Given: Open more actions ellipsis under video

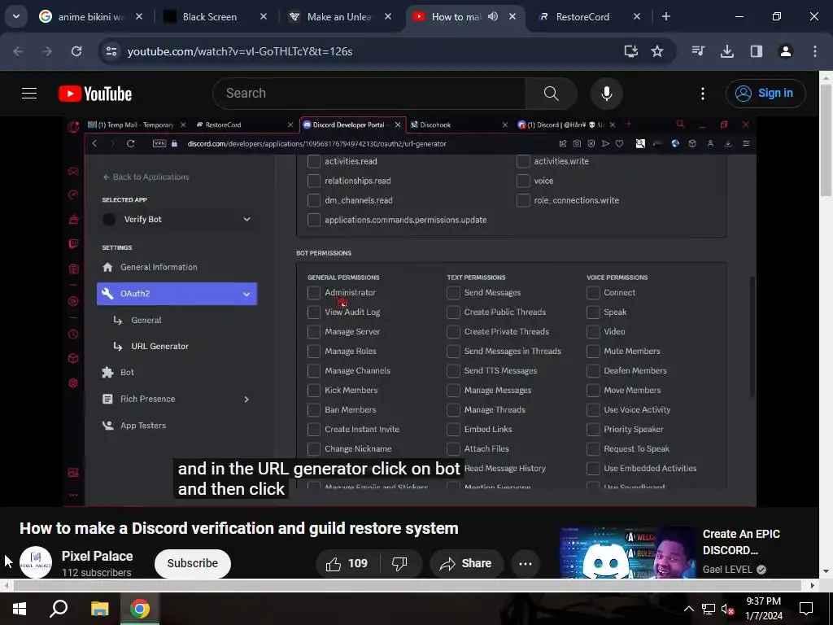Looking at the screenshot, I should [x=526, y=563].
